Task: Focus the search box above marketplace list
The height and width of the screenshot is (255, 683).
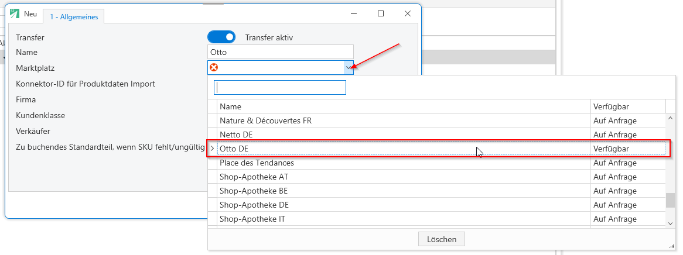Action: (x=279, y=87)
